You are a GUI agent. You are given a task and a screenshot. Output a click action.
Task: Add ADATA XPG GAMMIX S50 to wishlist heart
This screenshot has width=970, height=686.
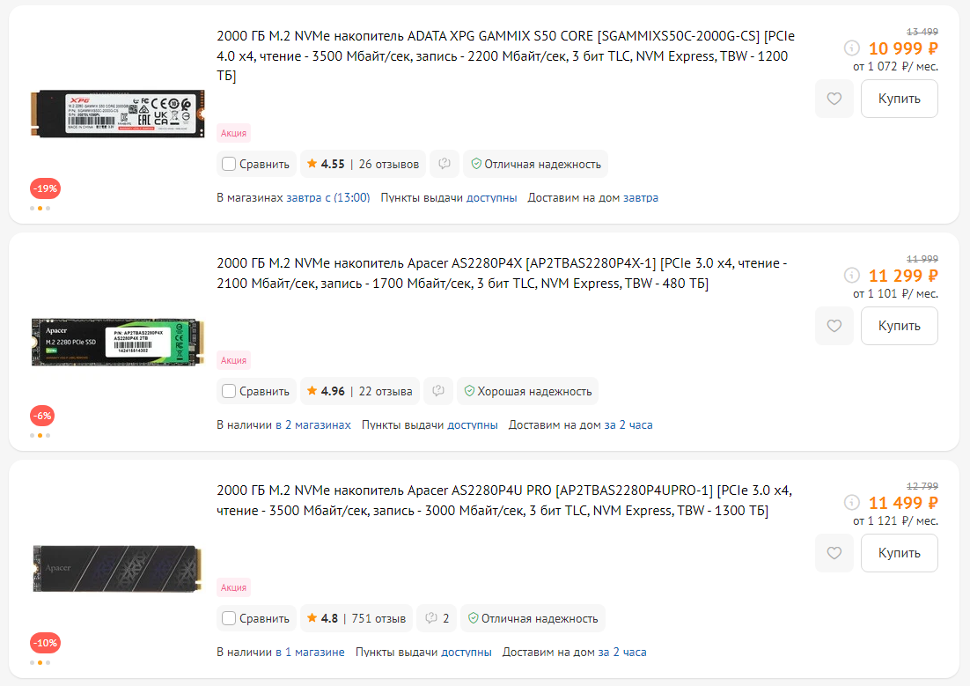[x=834, y=99]
